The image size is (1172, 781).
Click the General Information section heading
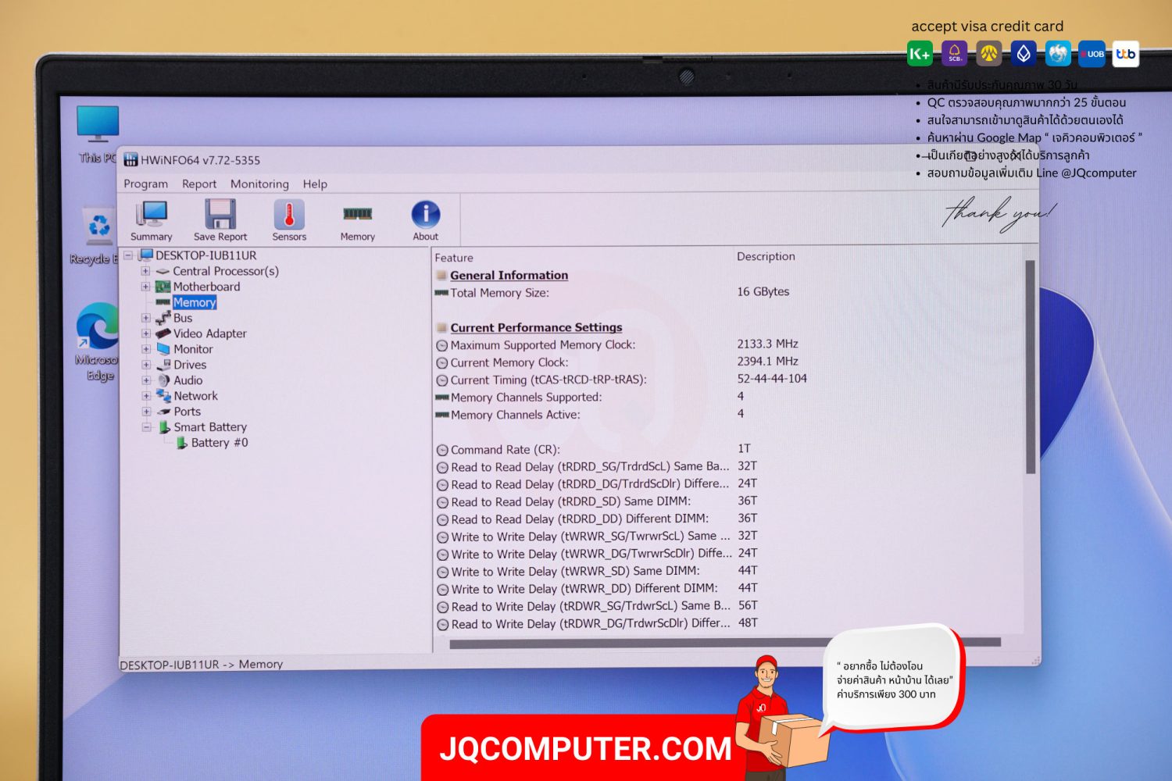(x=509, y=275)
